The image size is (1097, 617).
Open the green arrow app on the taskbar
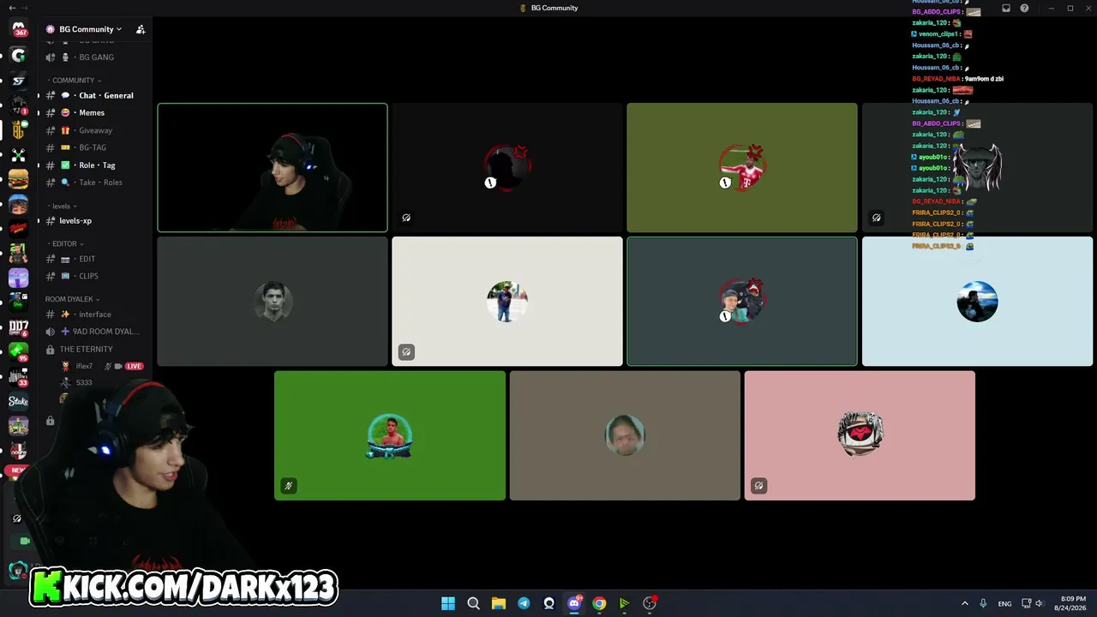624,603
